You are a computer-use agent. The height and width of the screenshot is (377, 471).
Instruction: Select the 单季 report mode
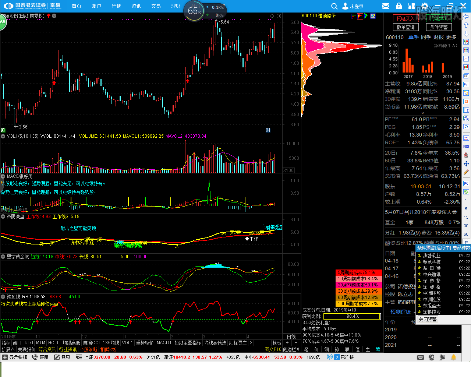[x=413, y=37]
